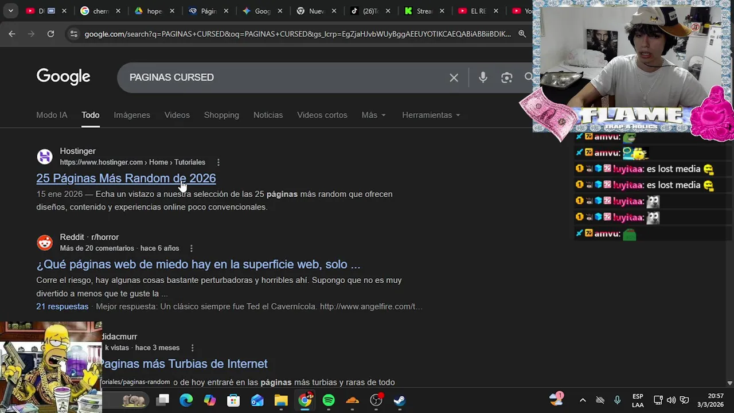Open the volume control in the tray

point(671,400)
